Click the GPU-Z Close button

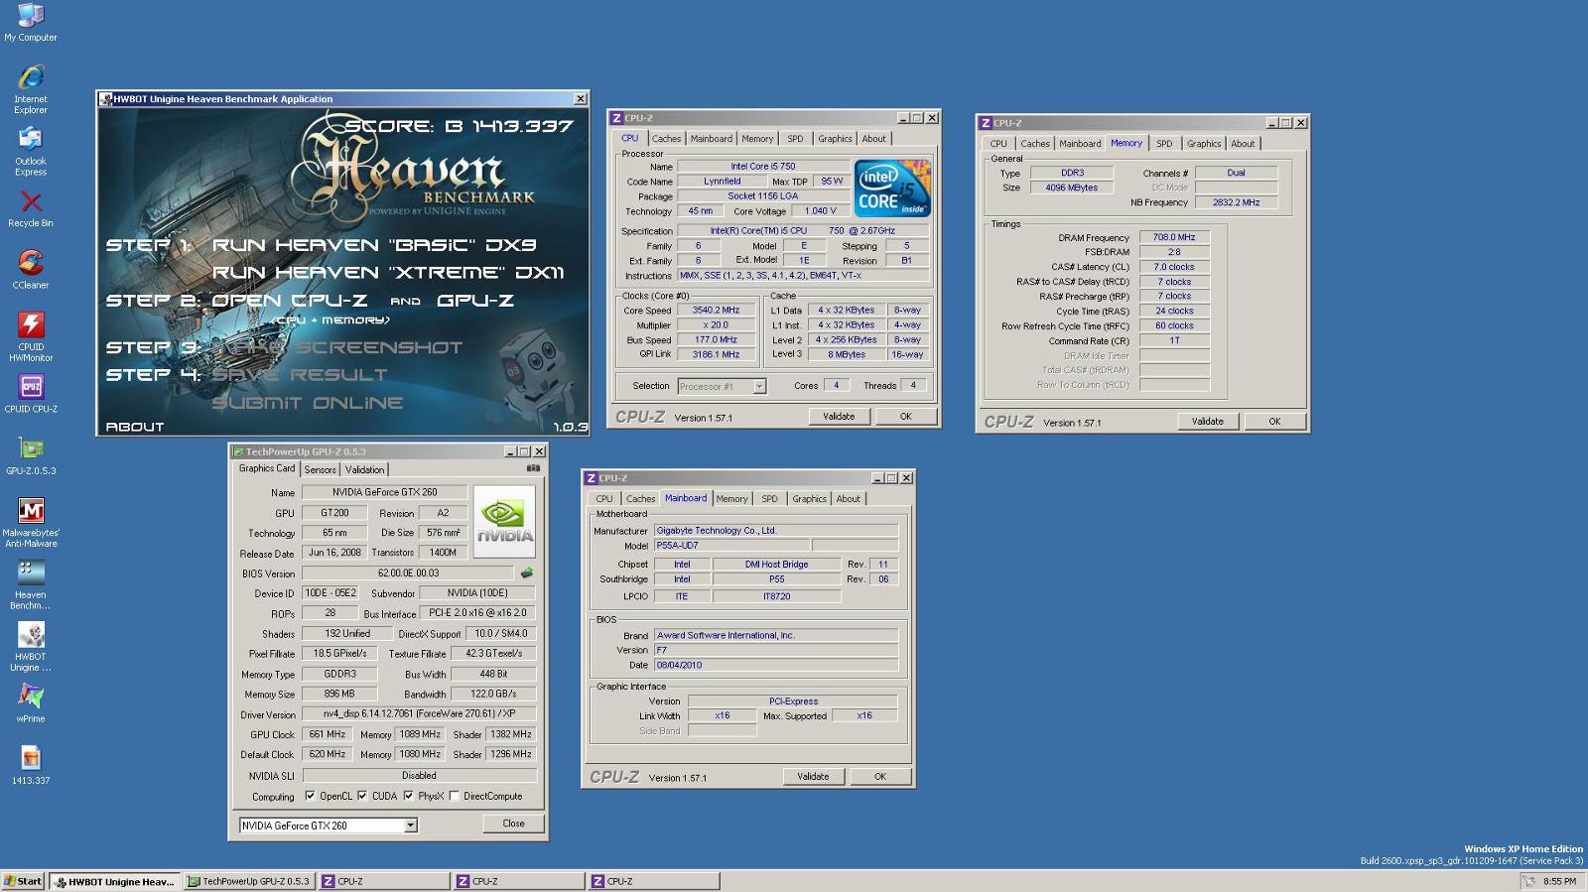[513, 824]
